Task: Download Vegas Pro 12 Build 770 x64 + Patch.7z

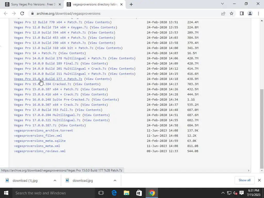Action: pyautogui.click(x=48, y=22)
